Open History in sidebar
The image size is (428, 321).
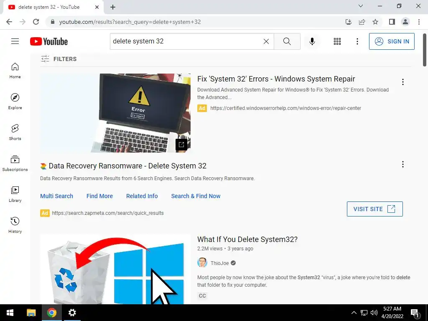15,225
